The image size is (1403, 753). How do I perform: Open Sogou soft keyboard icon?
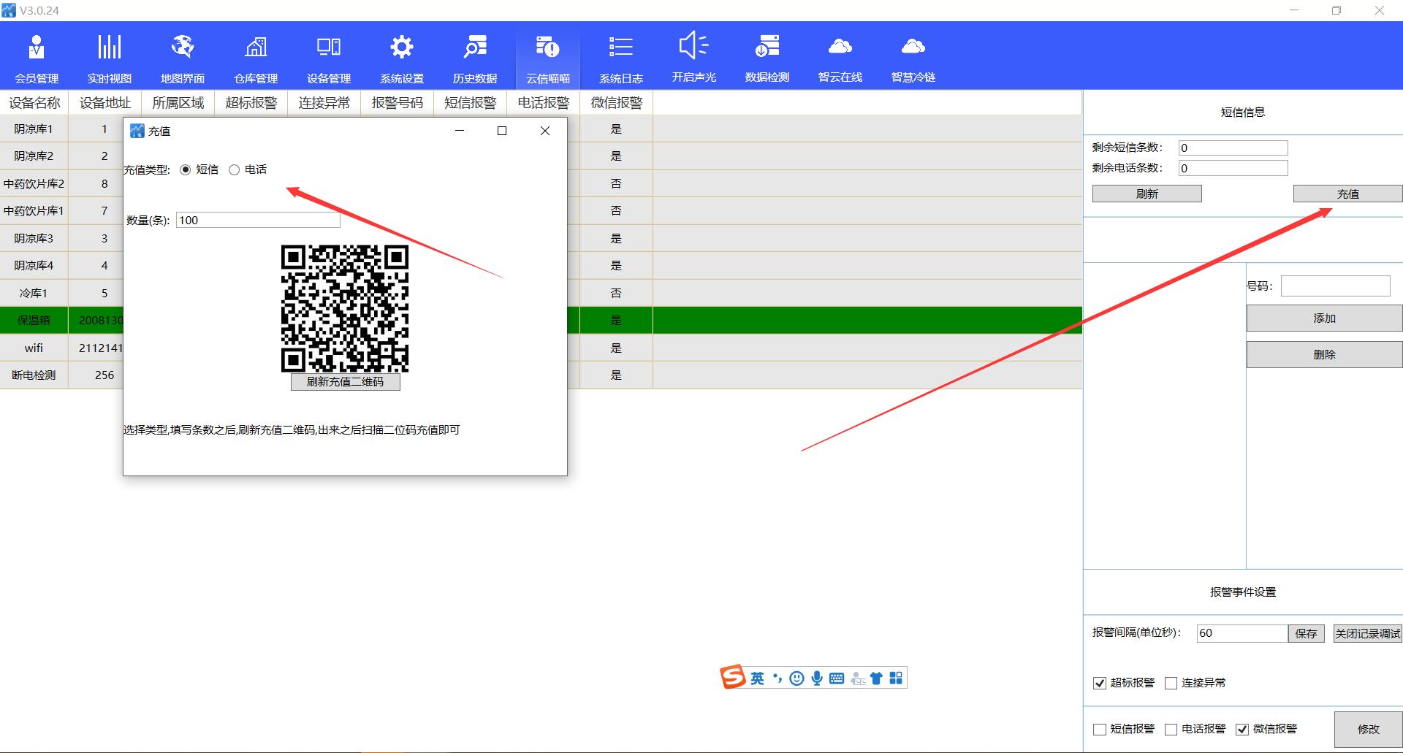pos(837,679)
